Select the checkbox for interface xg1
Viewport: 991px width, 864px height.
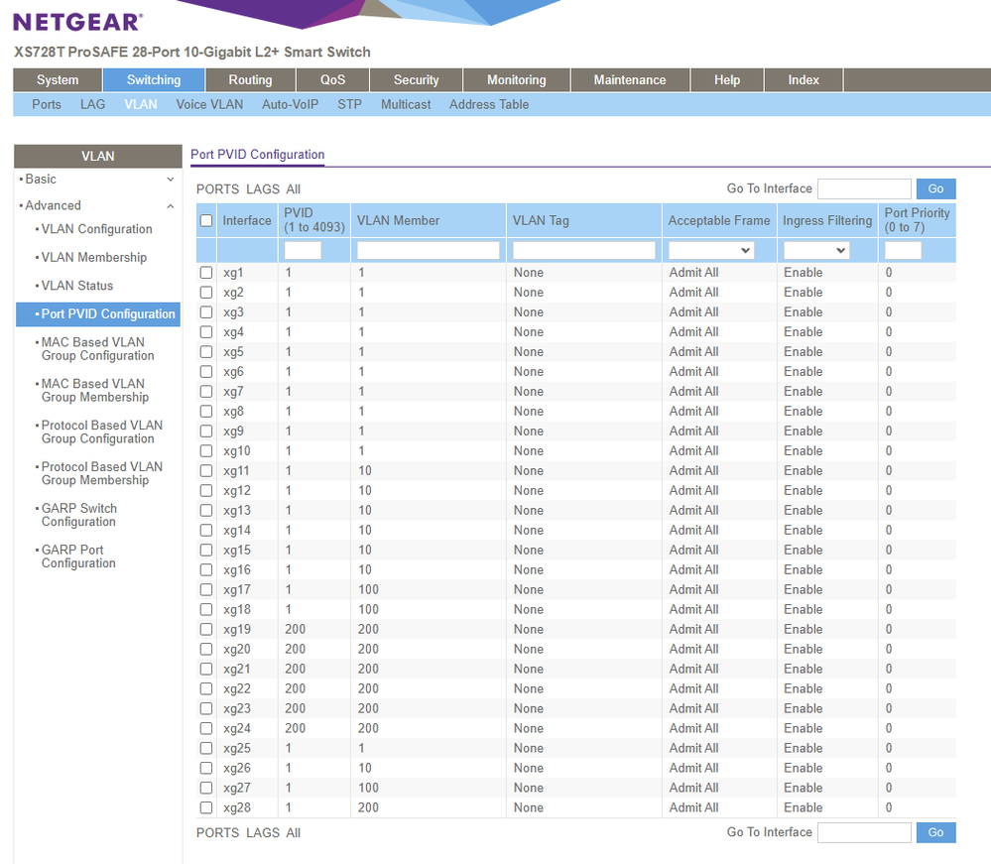coord(206,273)
